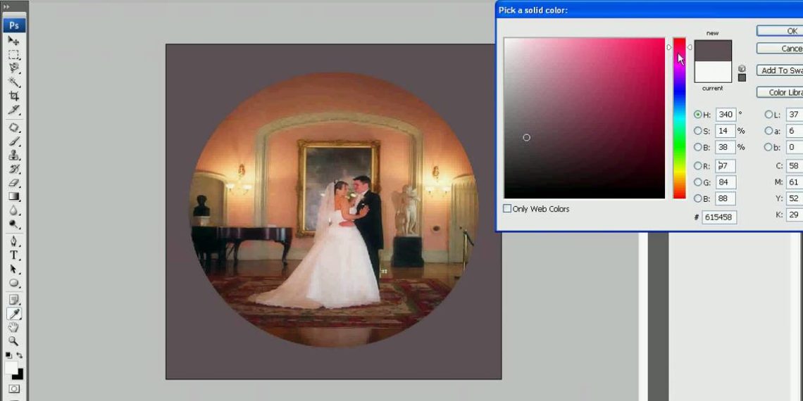
Task: Select the Type tool
Action: (14, 255)
